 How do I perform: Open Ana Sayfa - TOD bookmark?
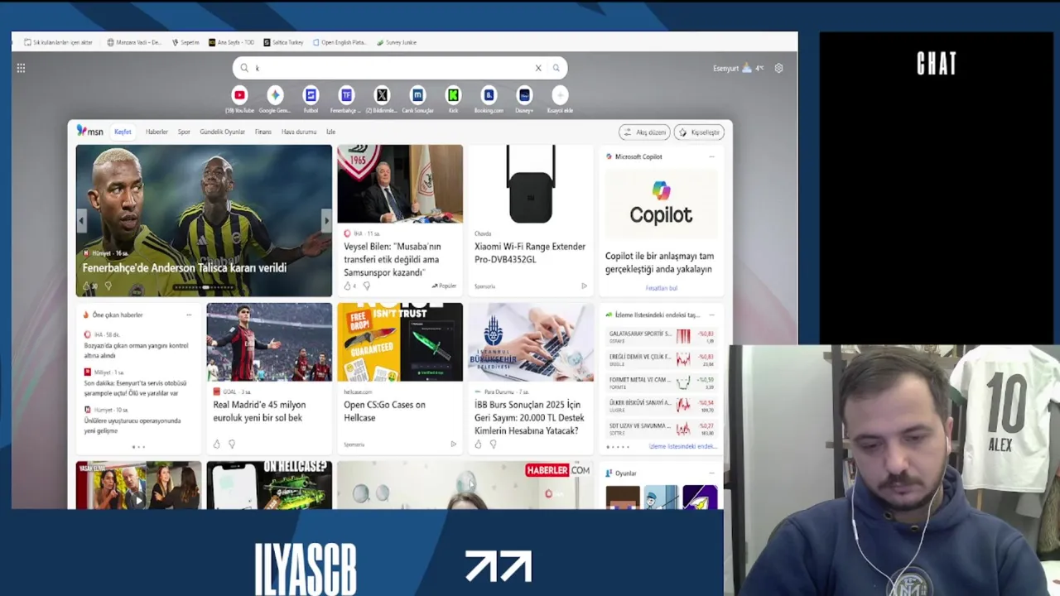tap(232, 42)
